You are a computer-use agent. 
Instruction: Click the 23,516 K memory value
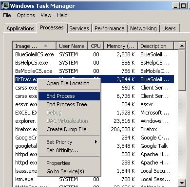point(124,121)
